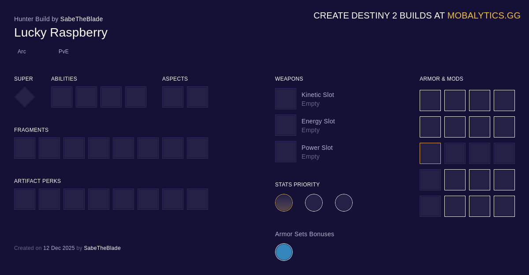529x275 pixels.
Task: Click the PvE tag
Action: point(63,52)
